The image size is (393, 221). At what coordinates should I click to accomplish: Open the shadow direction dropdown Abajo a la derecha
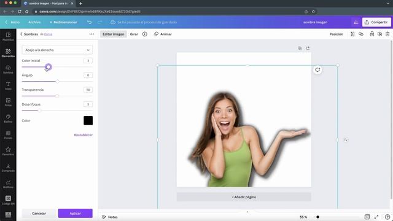(x=57, y=50)
